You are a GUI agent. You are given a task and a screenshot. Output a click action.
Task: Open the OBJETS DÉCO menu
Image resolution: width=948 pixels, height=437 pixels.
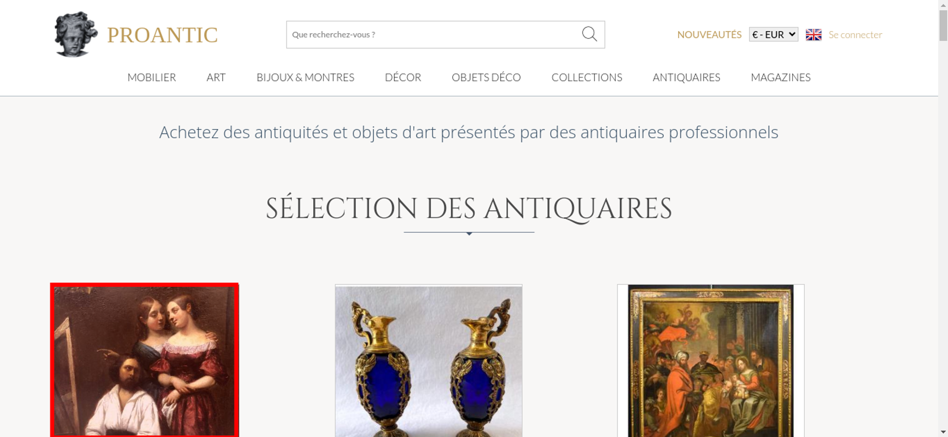point(486,77)
